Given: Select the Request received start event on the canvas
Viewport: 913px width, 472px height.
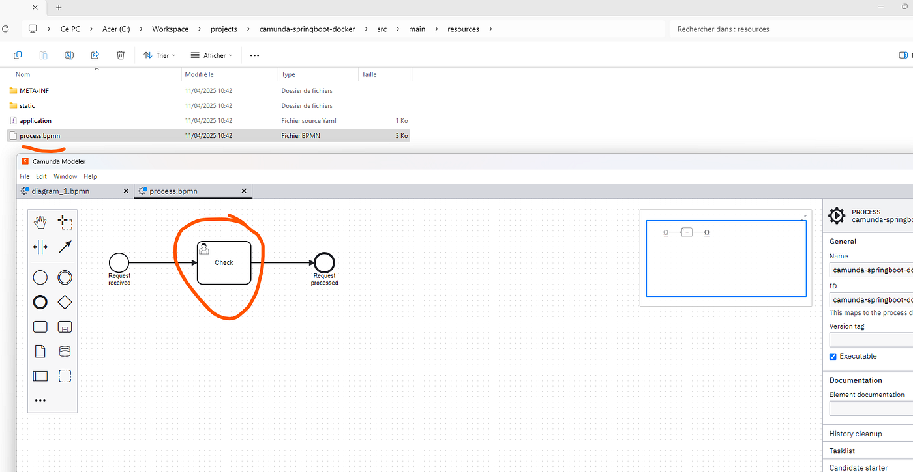Looking at the screenshot, I should coord(119,263).
